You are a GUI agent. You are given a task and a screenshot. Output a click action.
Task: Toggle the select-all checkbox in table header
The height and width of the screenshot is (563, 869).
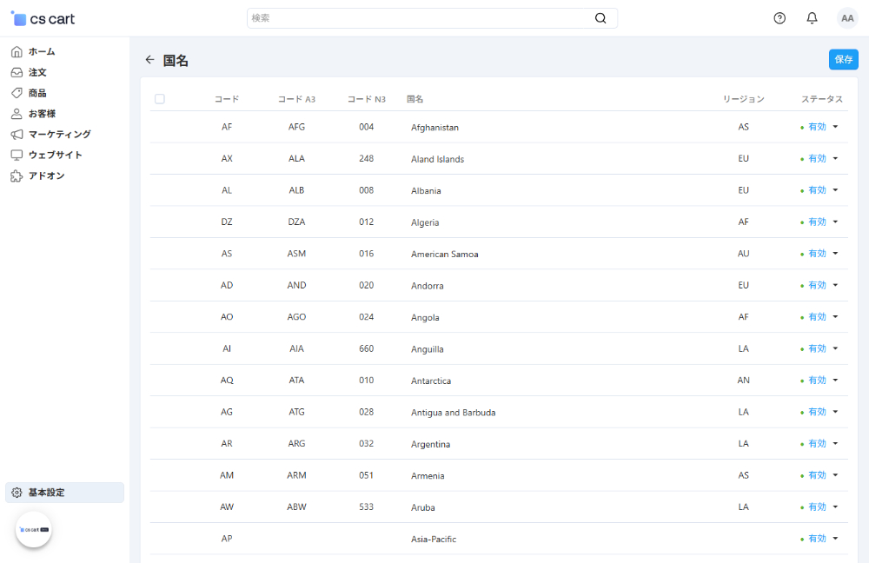point(160,99)
